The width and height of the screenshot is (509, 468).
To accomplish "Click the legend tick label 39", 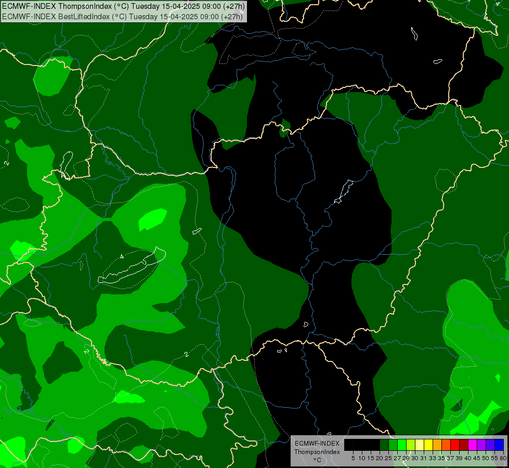I will [x=459, y=458].
